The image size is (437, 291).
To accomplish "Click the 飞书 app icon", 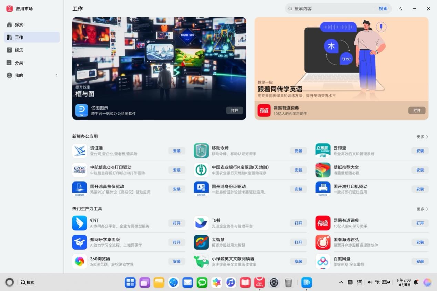I will click(x=201, y=223).
